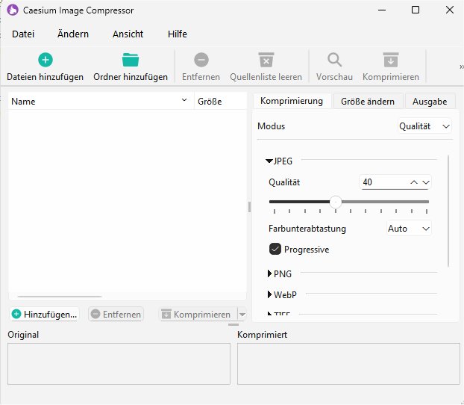Open the Farbunterabtastung Auto dropdown

tap(409, 229)
